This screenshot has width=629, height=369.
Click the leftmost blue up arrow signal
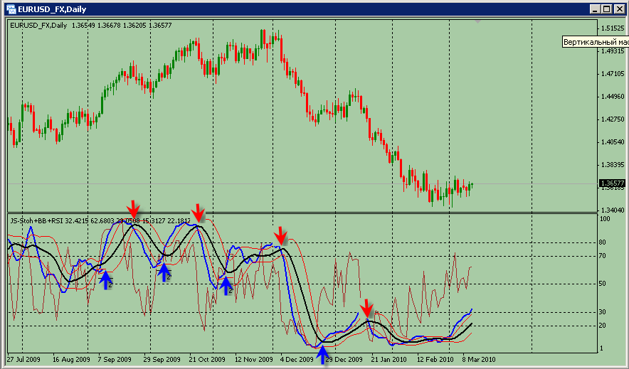[105, 280]
